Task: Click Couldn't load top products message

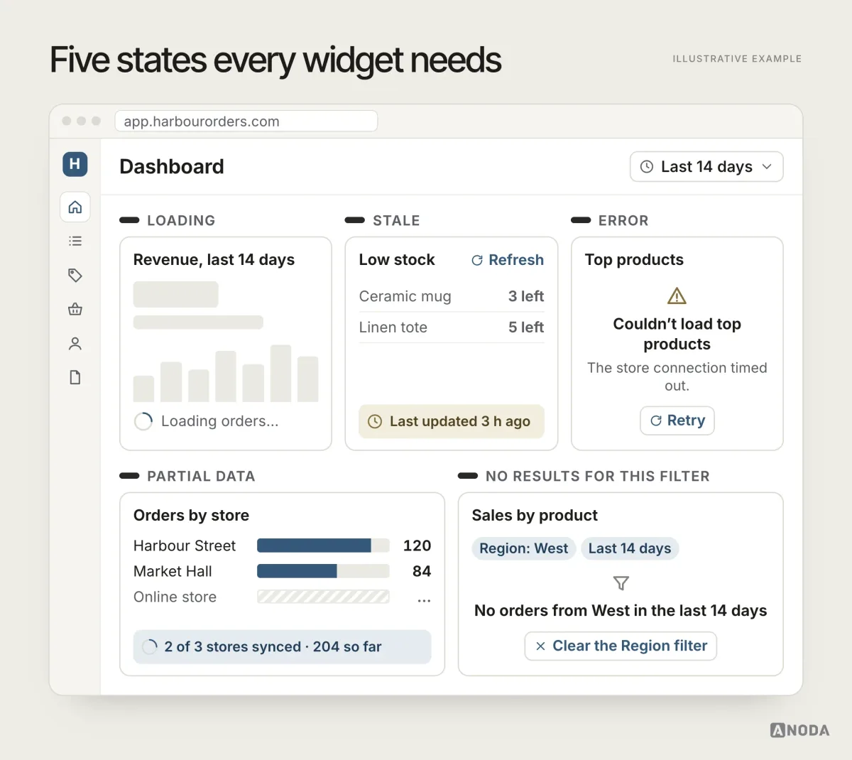Action: 677,334
